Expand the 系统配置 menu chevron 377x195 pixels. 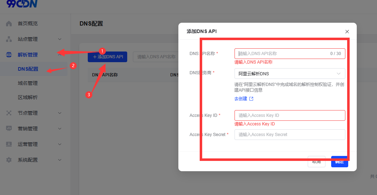point(60,160)
